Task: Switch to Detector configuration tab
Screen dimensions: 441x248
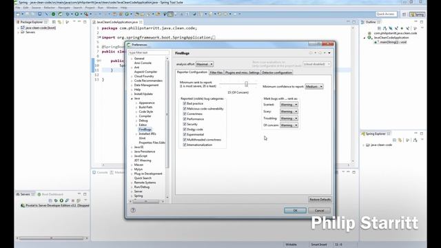Action: pyautogui.click(x=277, y=72)
